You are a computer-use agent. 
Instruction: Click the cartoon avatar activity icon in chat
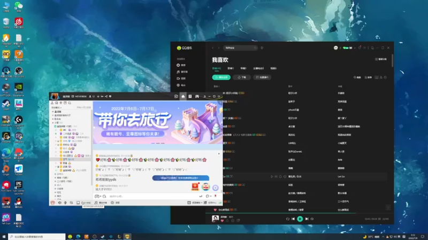[x=205, y=187]
